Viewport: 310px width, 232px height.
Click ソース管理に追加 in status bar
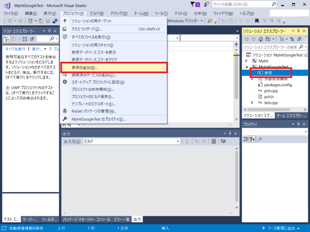281,228
